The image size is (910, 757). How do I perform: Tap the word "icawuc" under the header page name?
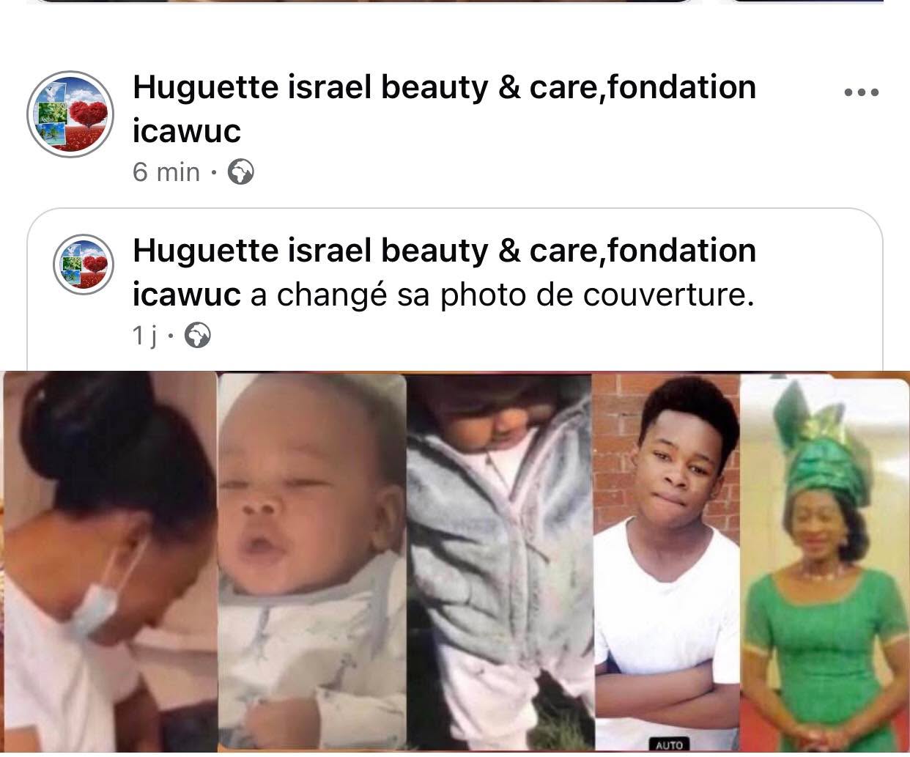(187, 131)
